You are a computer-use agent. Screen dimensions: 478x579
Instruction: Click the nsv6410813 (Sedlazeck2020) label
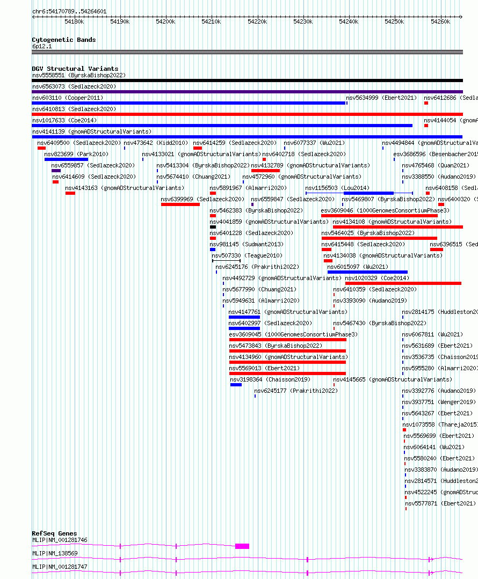click(x=74, y=109)
